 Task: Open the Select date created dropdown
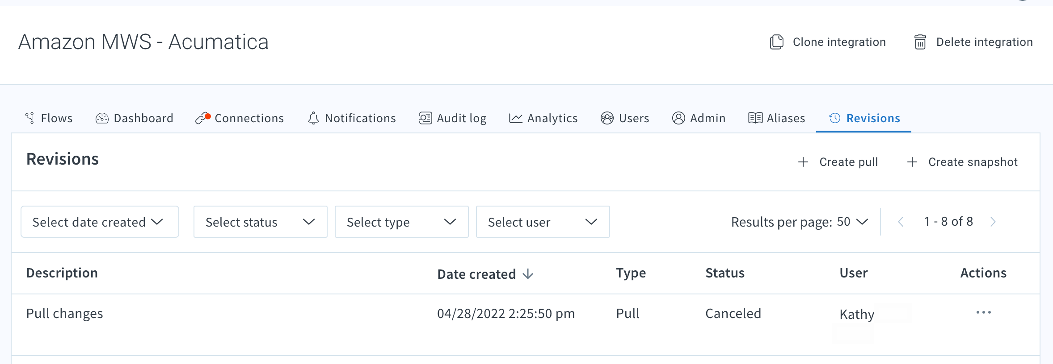coord(100,222)
